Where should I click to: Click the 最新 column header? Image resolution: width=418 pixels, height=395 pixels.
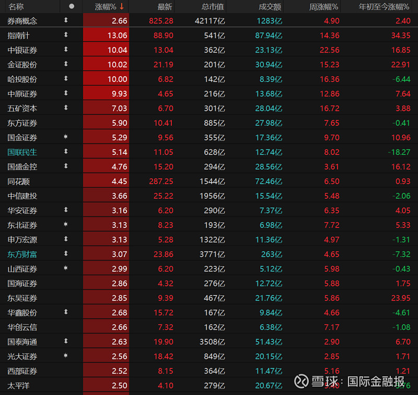165,7
